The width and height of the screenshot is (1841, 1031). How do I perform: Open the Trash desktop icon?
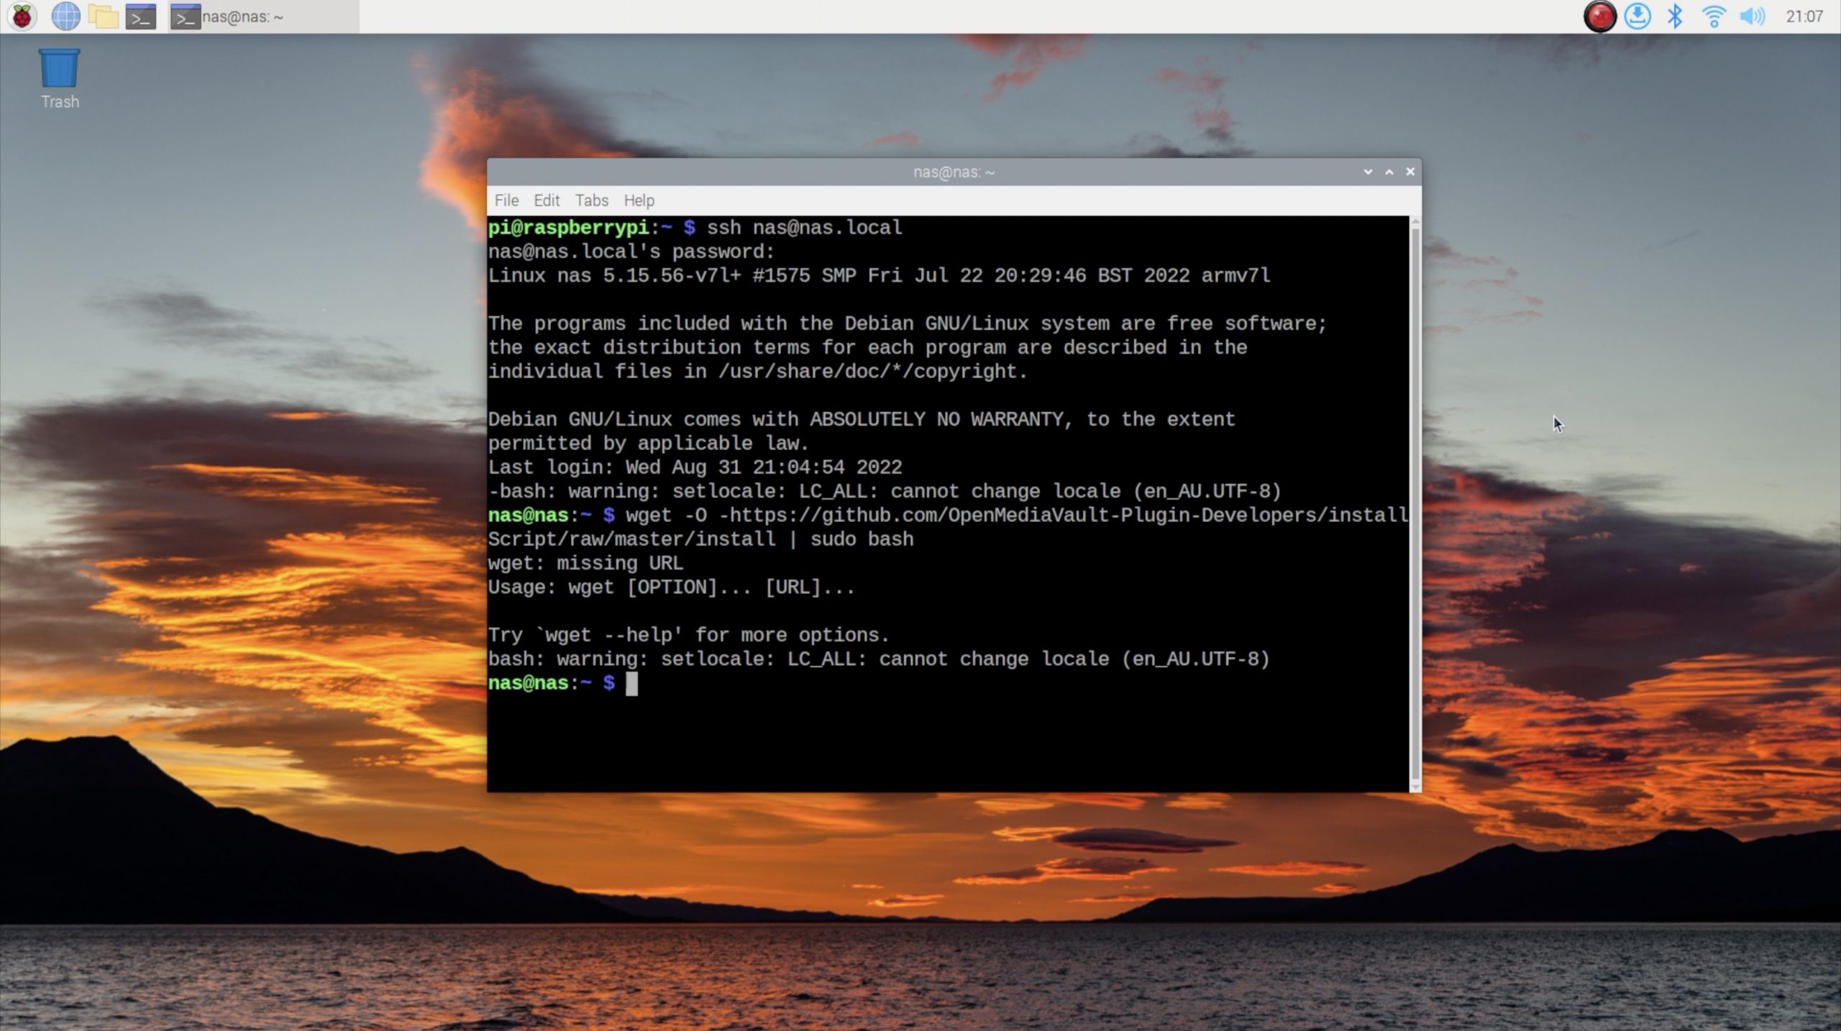coord(60,78)
